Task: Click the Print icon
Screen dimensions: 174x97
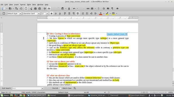Action: [x=35, y=9]
